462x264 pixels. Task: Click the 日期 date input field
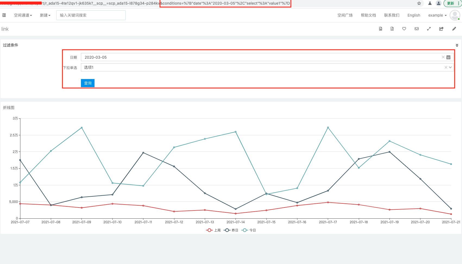click(267, 57)
